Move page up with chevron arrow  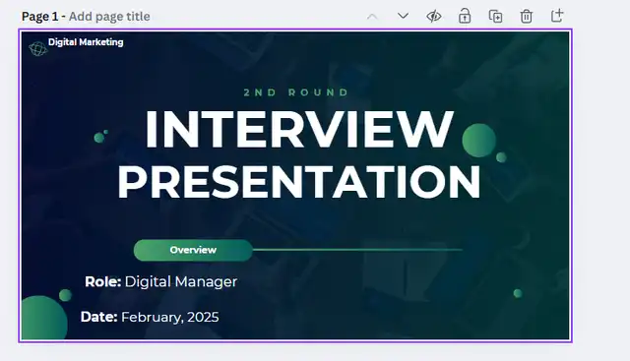[372, 17]
